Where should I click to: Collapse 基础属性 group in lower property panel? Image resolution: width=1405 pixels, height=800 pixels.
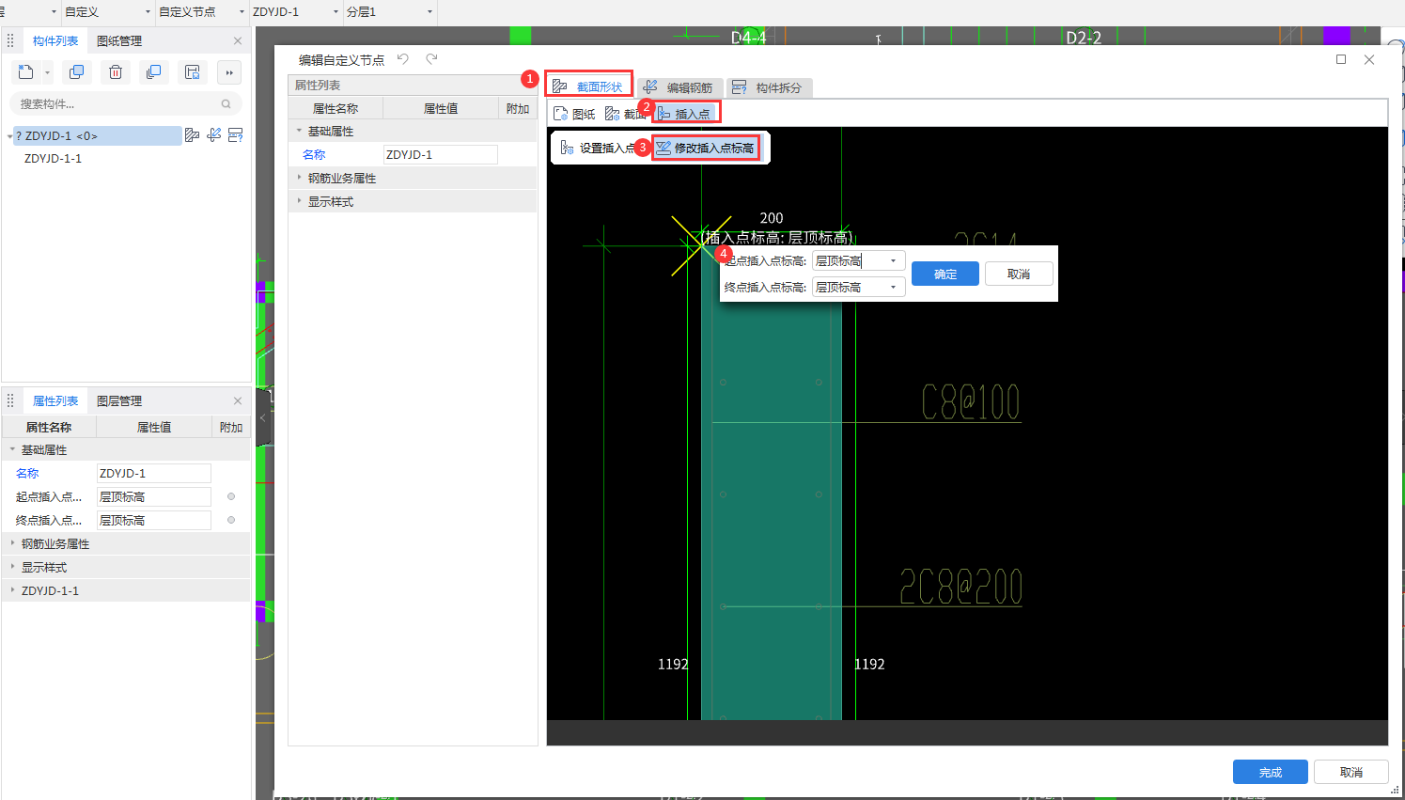pyautogui.click(x=12, y=450)
